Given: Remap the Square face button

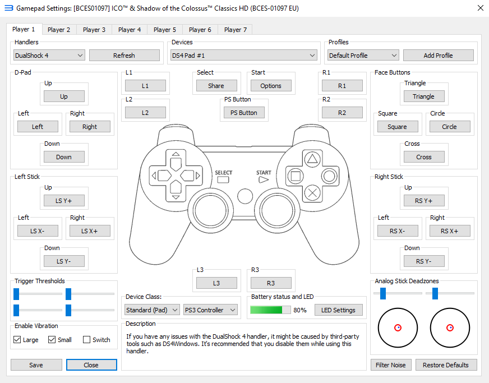Looking at the screenshot, I should click(x=398, y=127).
